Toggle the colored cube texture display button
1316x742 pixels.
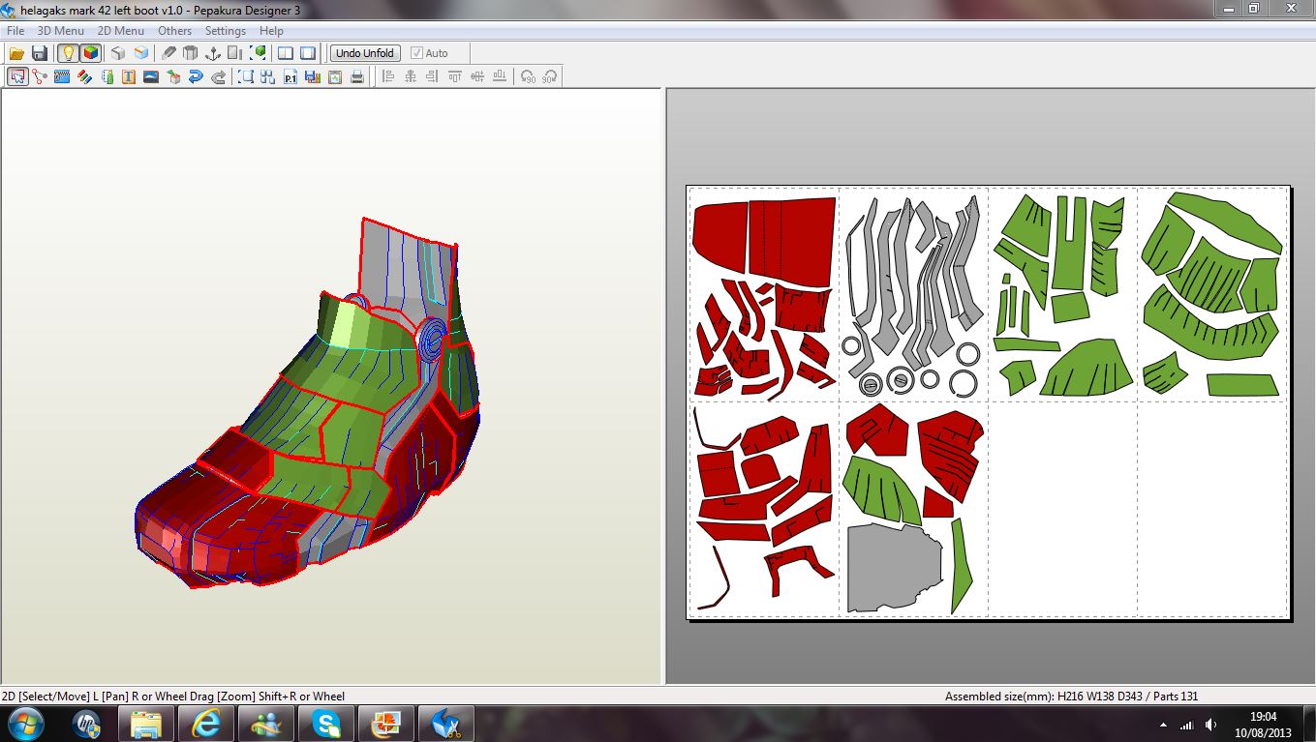pos(90,53)
